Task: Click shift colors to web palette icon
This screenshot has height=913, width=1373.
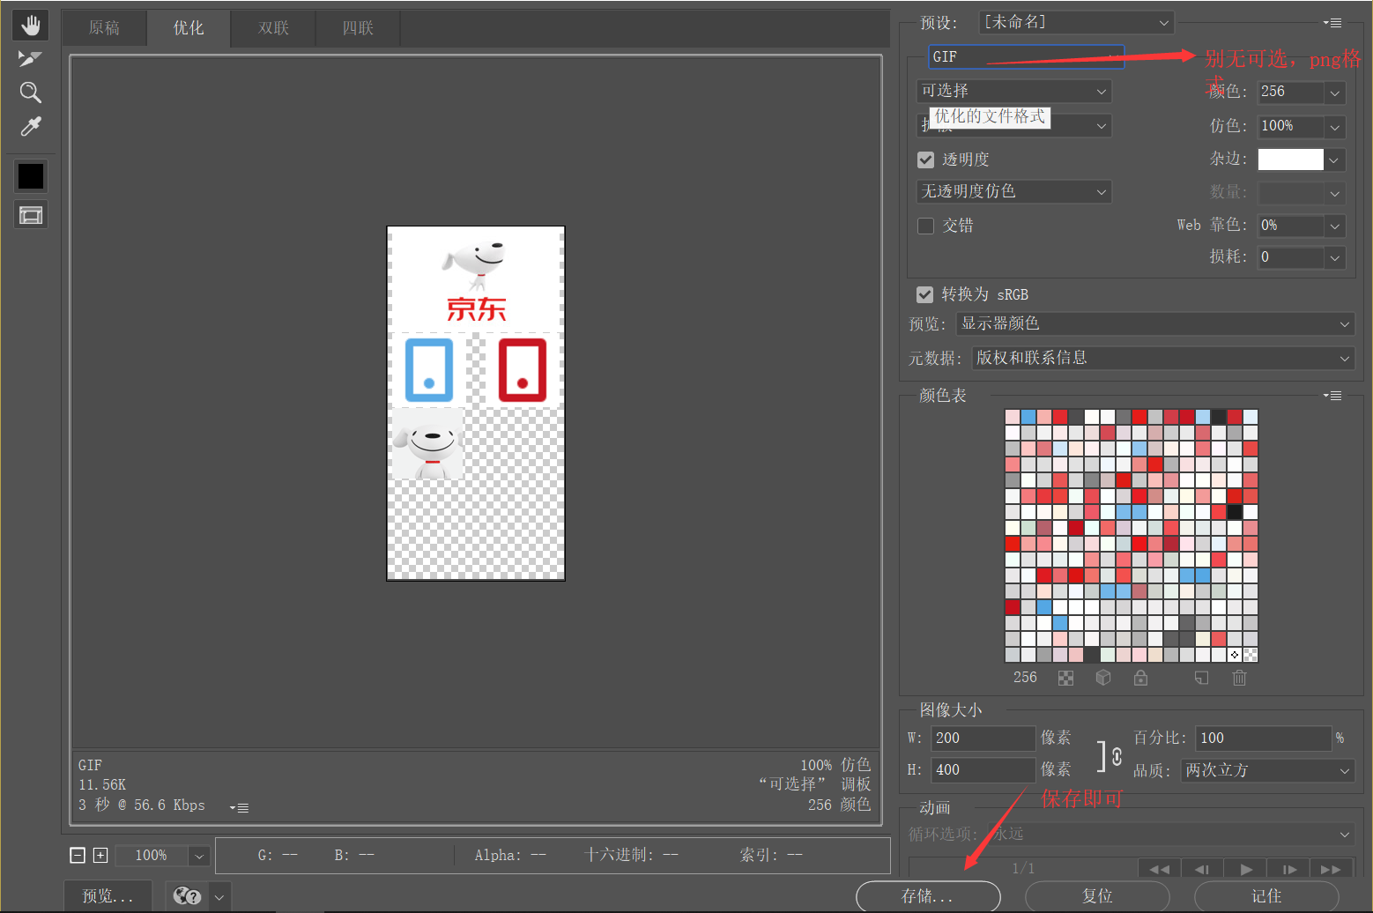Action: 1103,678
